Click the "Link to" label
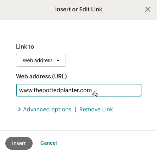Screen dimensions: 157x155 [25, 46]
